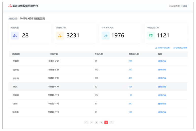Screen dimensions: 196x131
Task: Click group 华南区-广州 in 林韶峰 row
Action: click(x=54, y=61)
